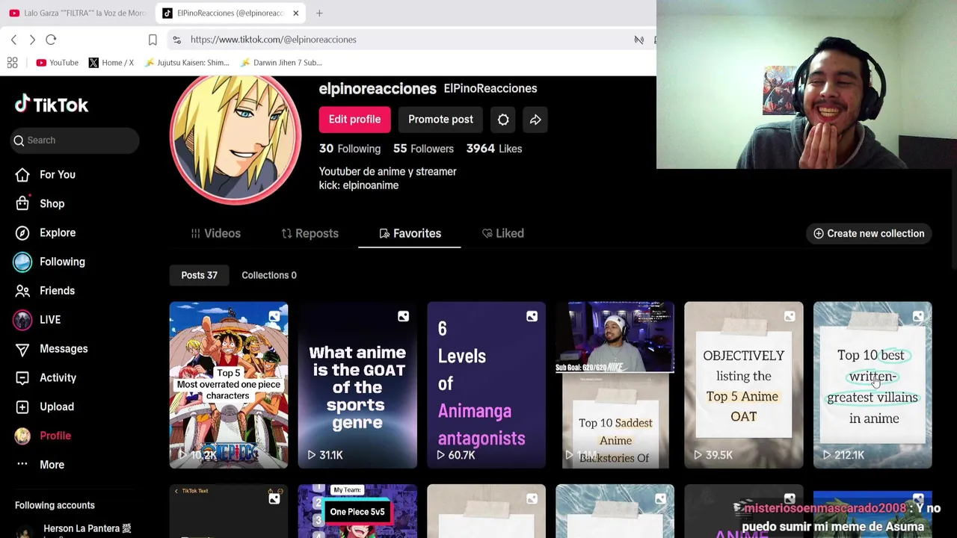The image size is (957, 538).
Task: View the 30 Following list
Action: point(350,149)
